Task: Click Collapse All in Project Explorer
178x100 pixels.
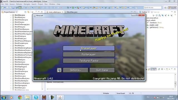Action: coord(25,12)
